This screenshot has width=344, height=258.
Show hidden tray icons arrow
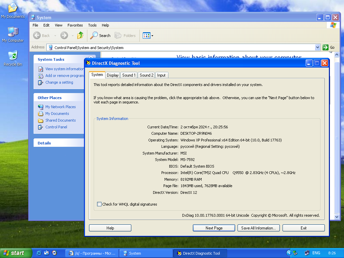coord(289,253)
